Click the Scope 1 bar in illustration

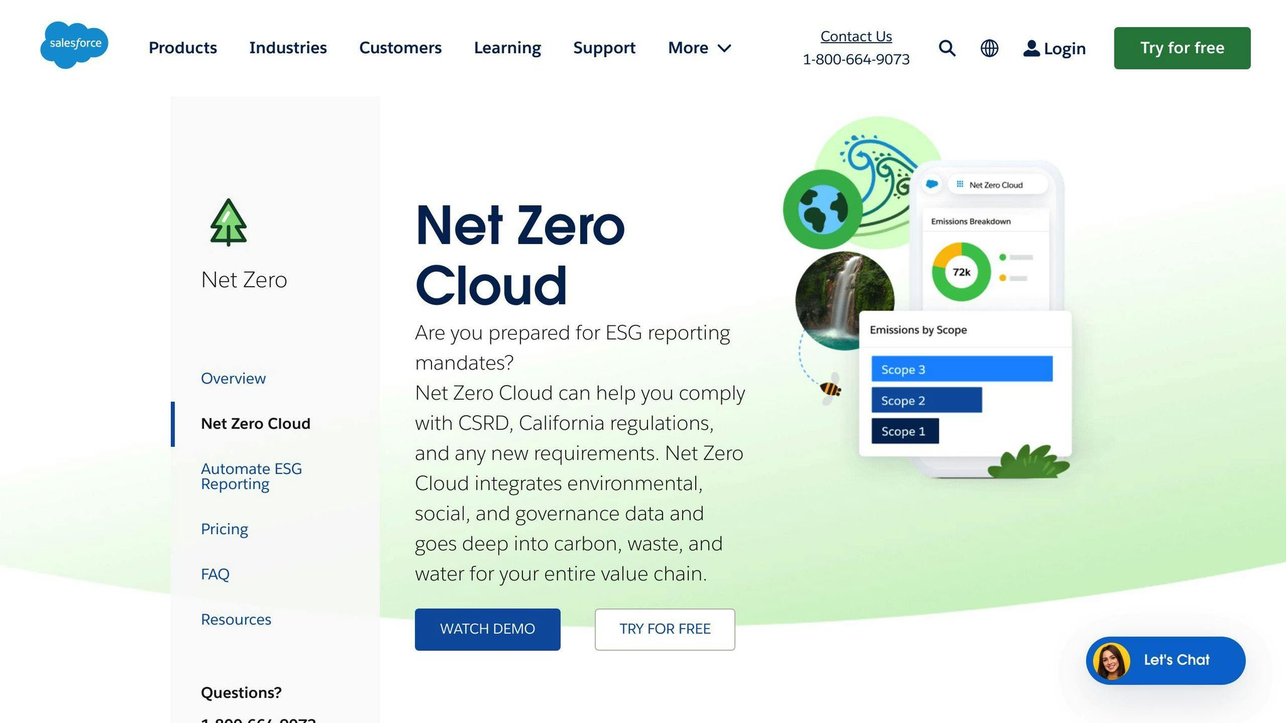[905, 431]
